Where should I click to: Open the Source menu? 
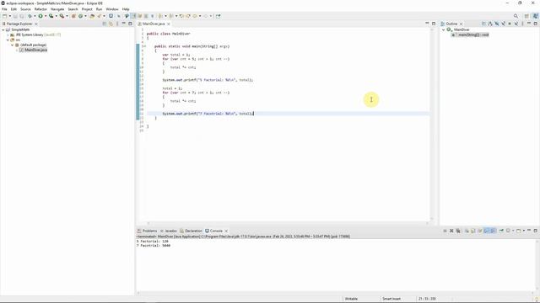coord(25,9)
